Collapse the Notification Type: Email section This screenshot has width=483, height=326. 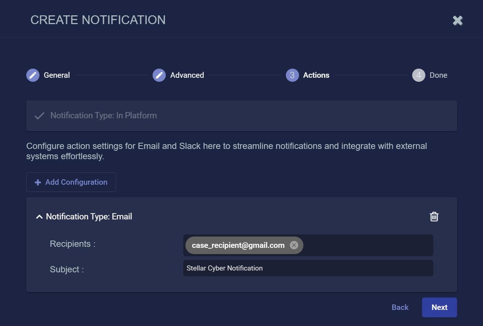point(39,217)
